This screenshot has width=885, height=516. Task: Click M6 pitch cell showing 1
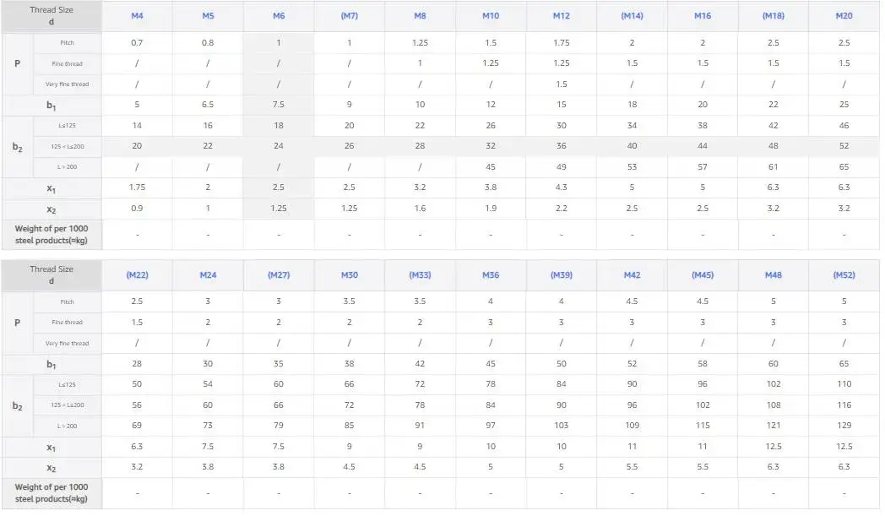coord(279,43)
